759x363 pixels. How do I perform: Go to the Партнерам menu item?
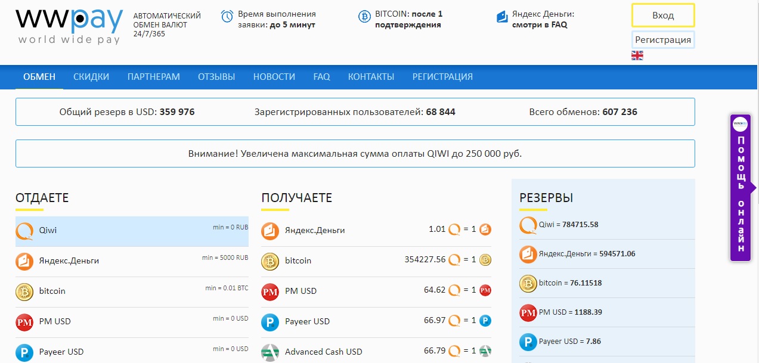[153, 77]
